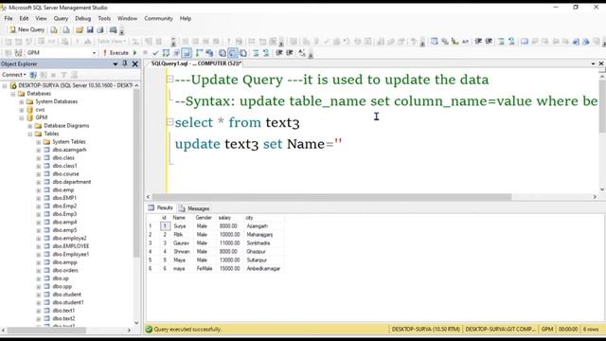The image size is (606, 341).
Task: Click the Object Explorer connect server icon
Action: pyautogui.click(x=33, y=75)
